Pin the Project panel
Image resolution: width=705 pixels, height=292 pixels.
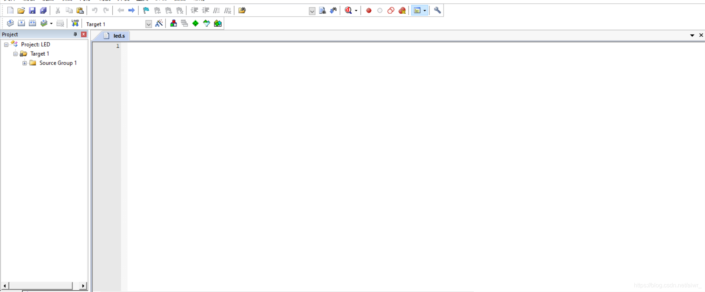click(75, 34)
